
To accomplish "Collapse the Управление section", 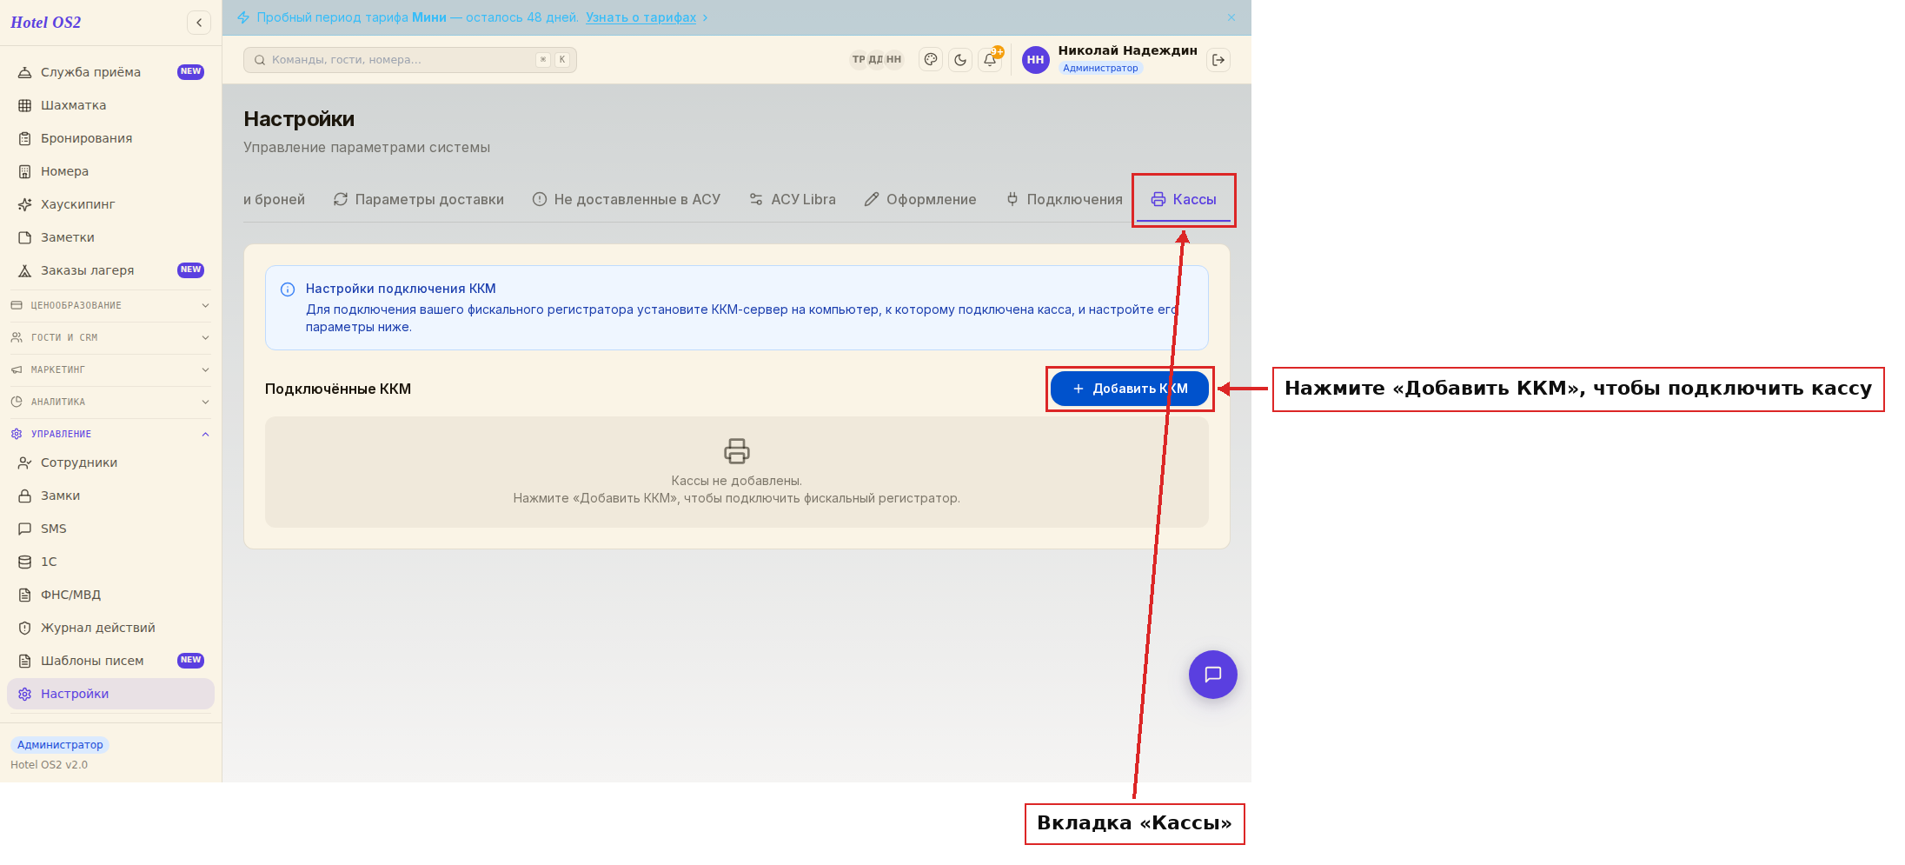I will (110, 434).
